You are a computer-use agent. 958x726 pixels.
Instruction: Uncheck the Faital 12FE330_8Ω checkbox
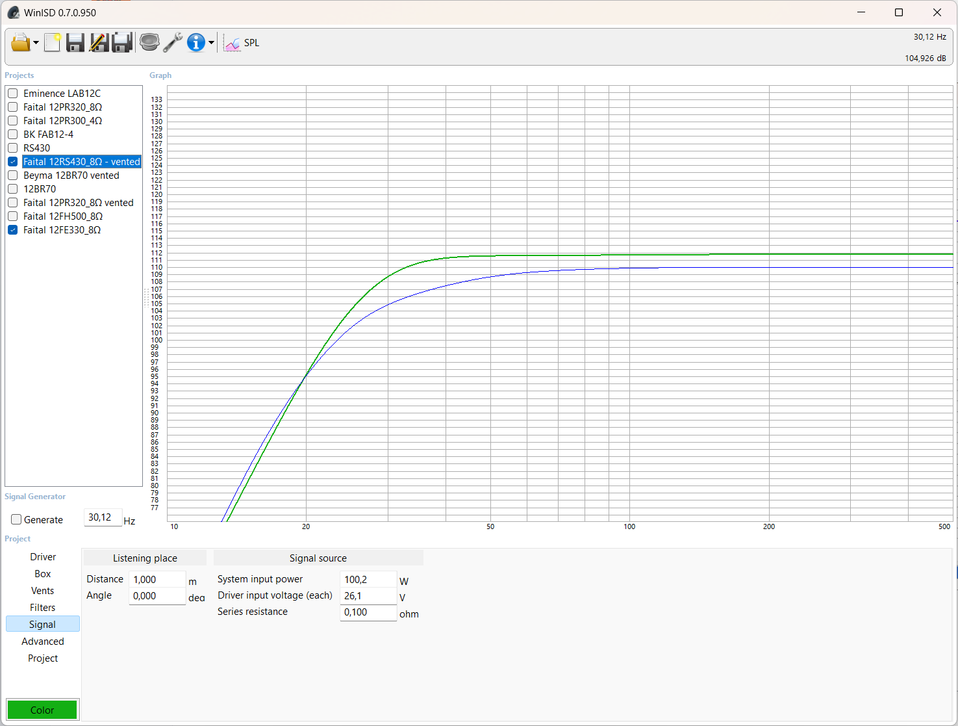(x=12, y=230)
